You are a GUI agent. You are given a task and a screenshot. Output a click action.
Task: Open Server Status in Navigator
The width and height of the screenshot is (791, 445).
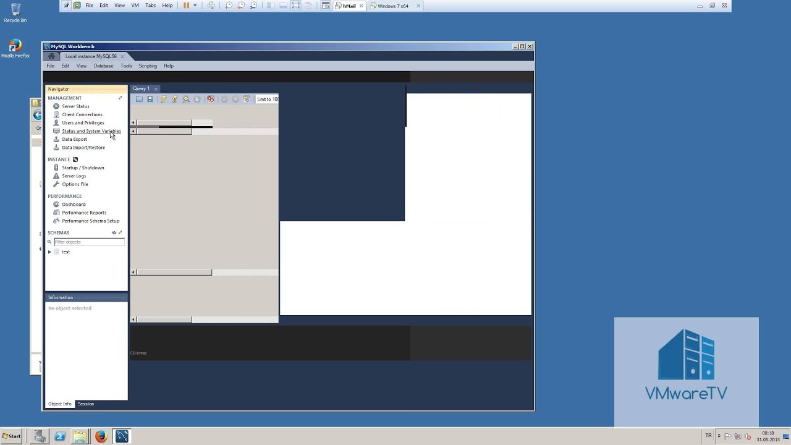coord(75,106)
